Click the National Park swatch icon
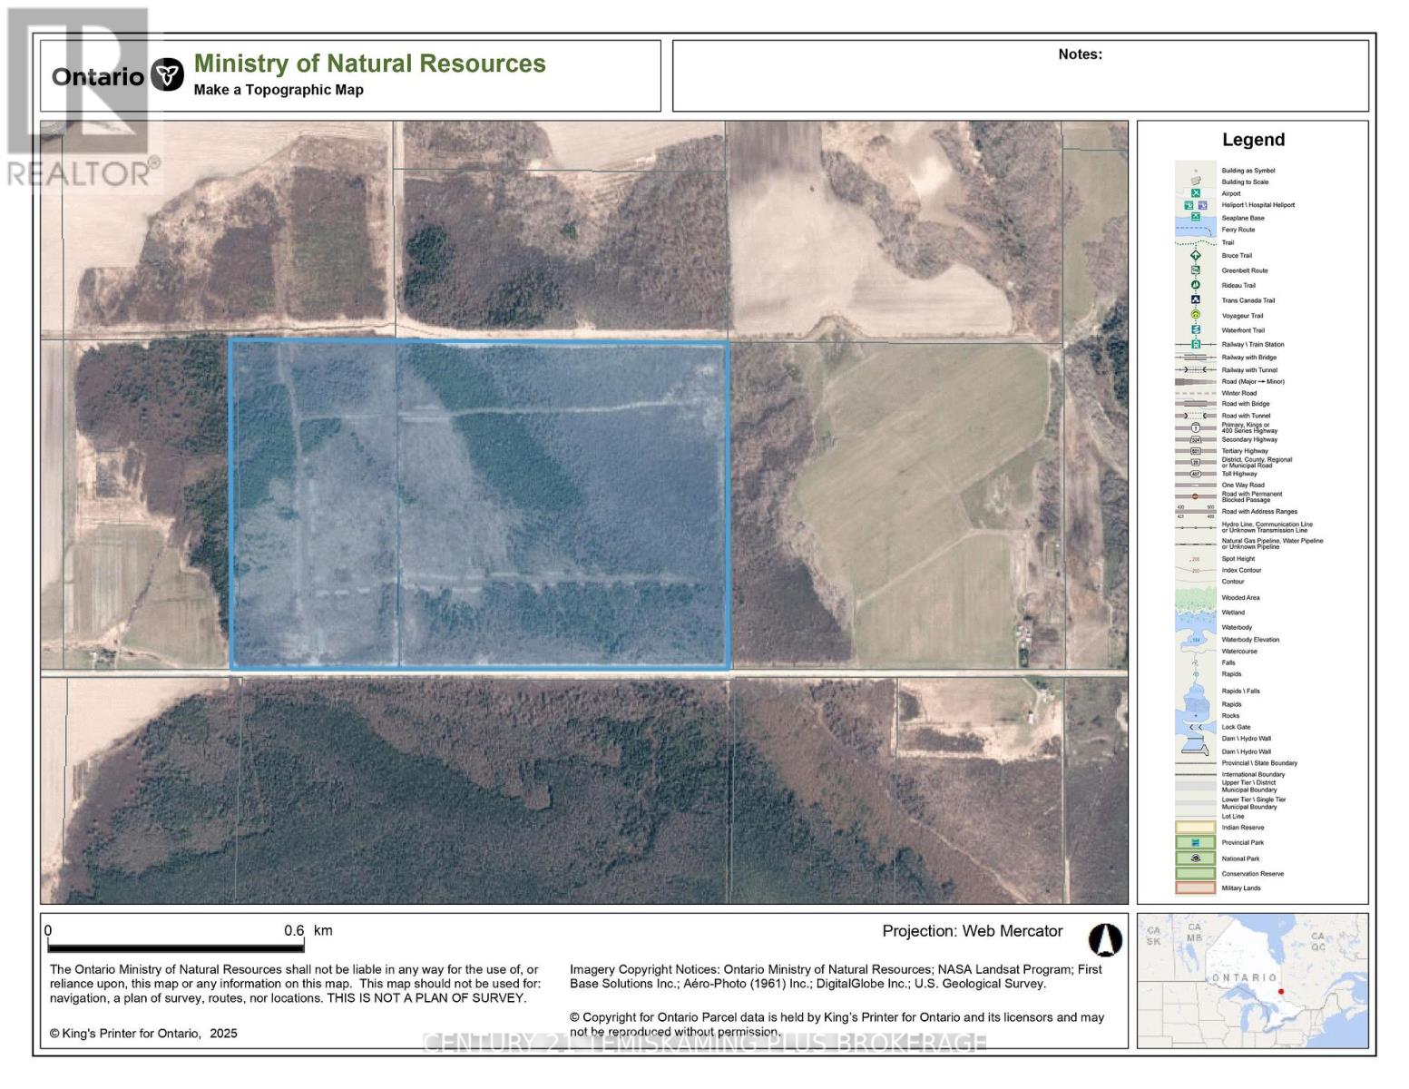1409x1089 pixels. (x=1196, y=858)
